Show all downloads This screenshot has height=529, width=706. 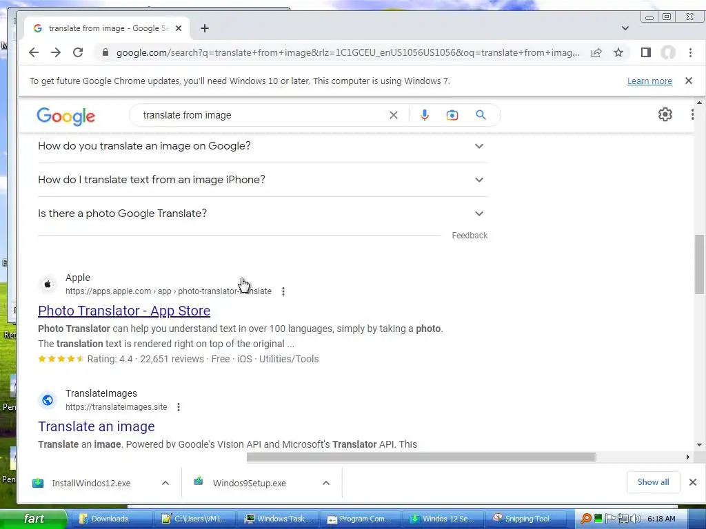(x=653, y=482)
